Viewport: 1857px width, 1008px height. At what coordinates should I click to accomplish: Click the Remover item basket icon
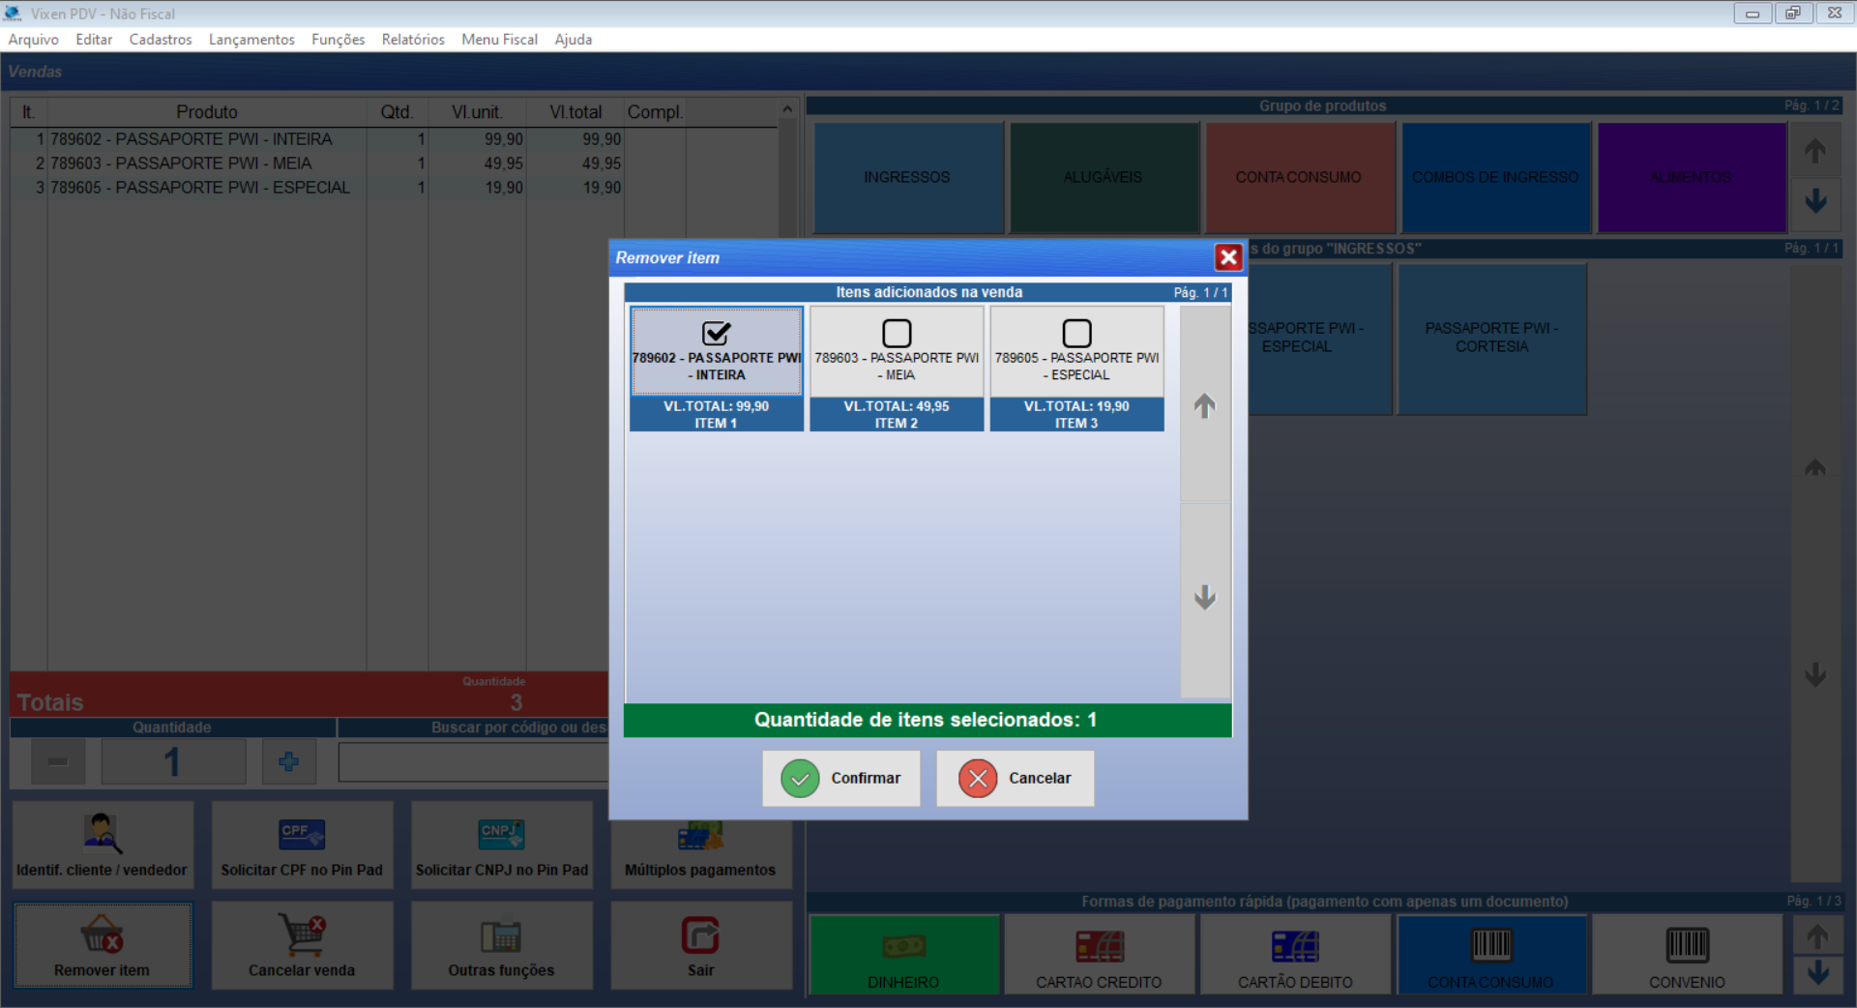102,934
